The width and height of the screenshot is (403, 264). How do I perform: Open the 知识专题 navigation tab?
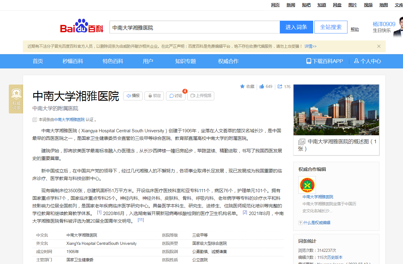pyautogui.click(x=186, y=61)
